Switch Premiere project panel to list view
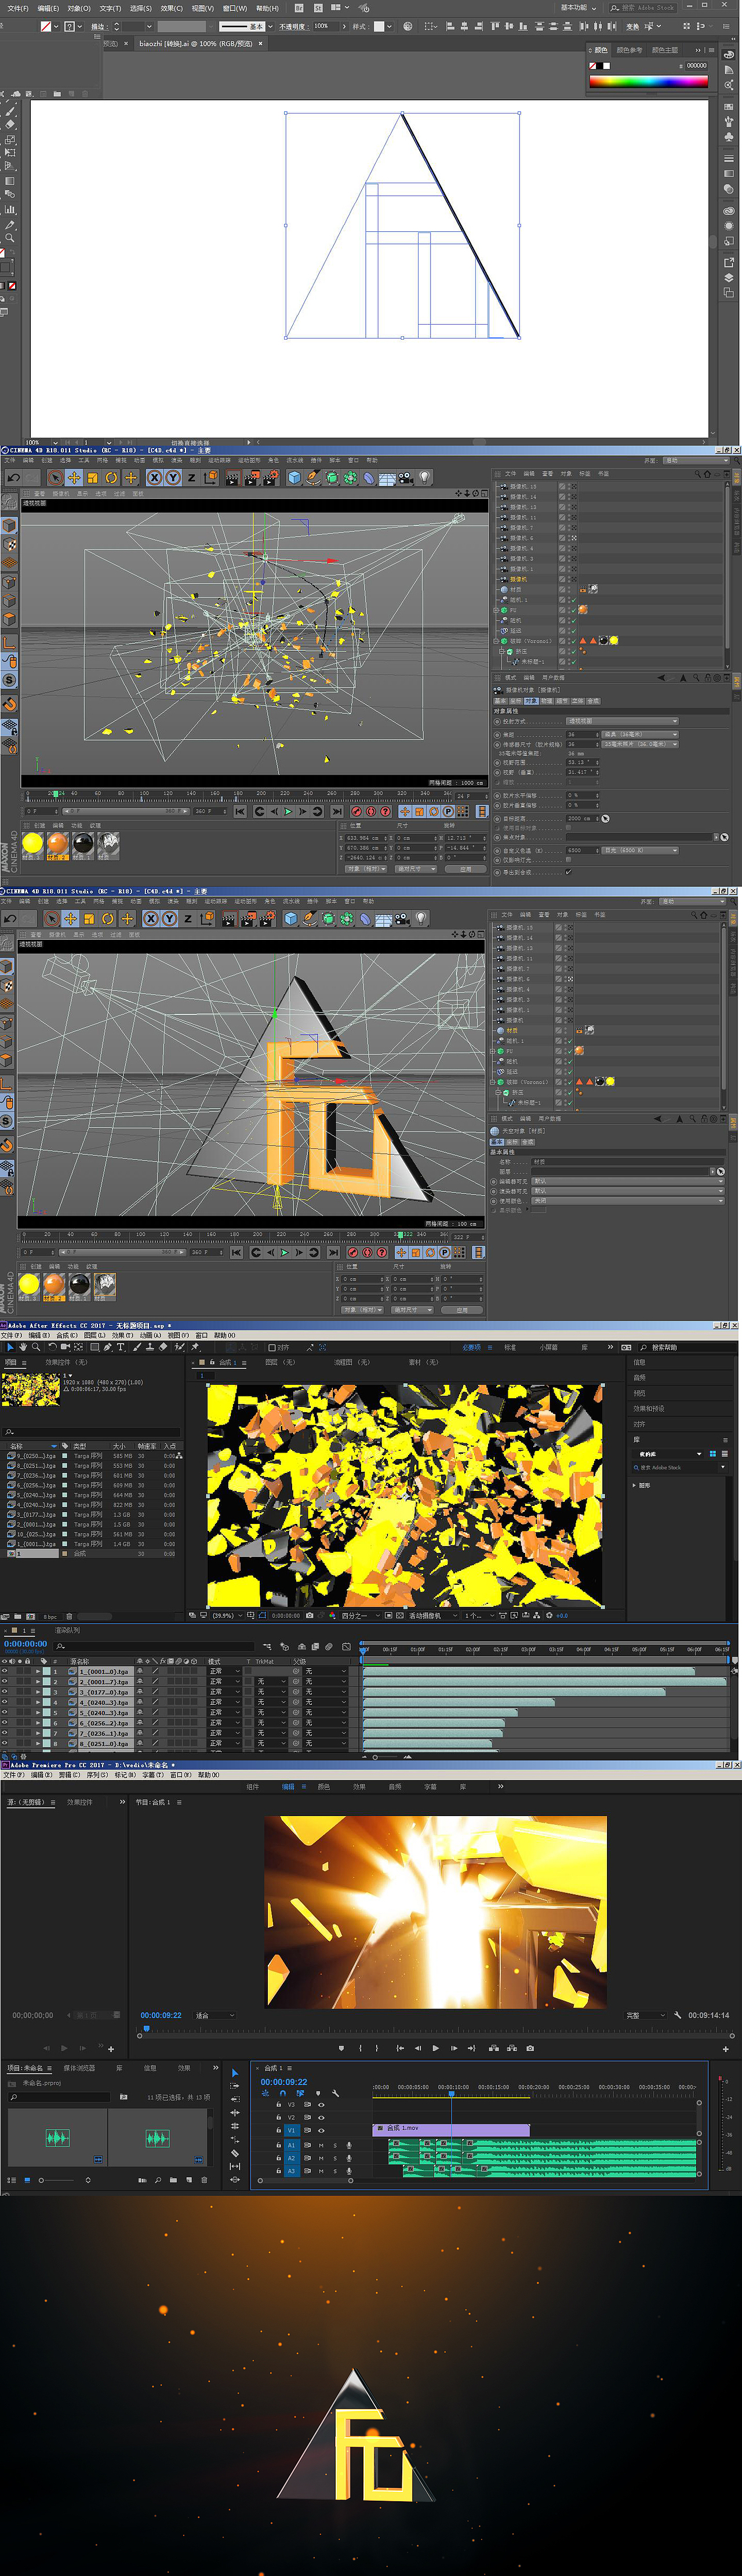 tap(12, 2180)
